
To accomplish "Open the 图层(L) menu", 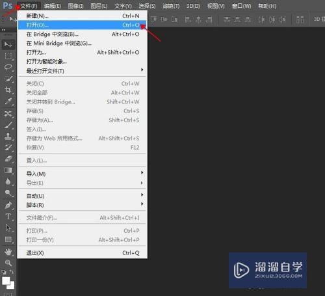I will [x=99, y=6].
